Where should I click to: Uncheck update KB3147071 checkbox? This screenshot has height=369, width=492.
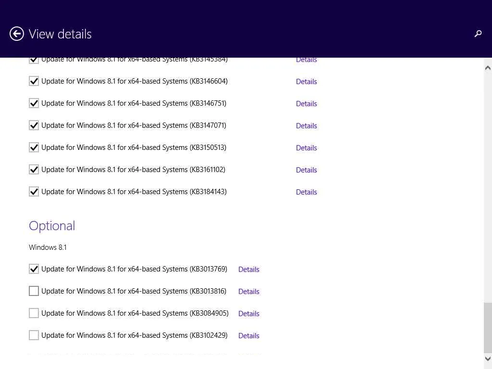pos(34,125)
